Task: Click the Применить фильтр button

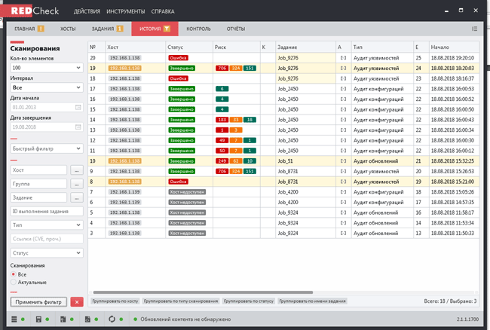Action: [x=38, y=301]
